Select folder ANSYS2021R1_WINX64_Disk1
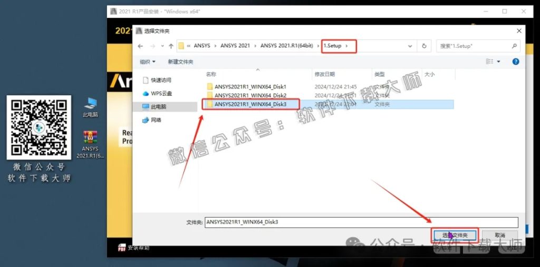Screen dimensions: 540x267 (x=250, y=87)
